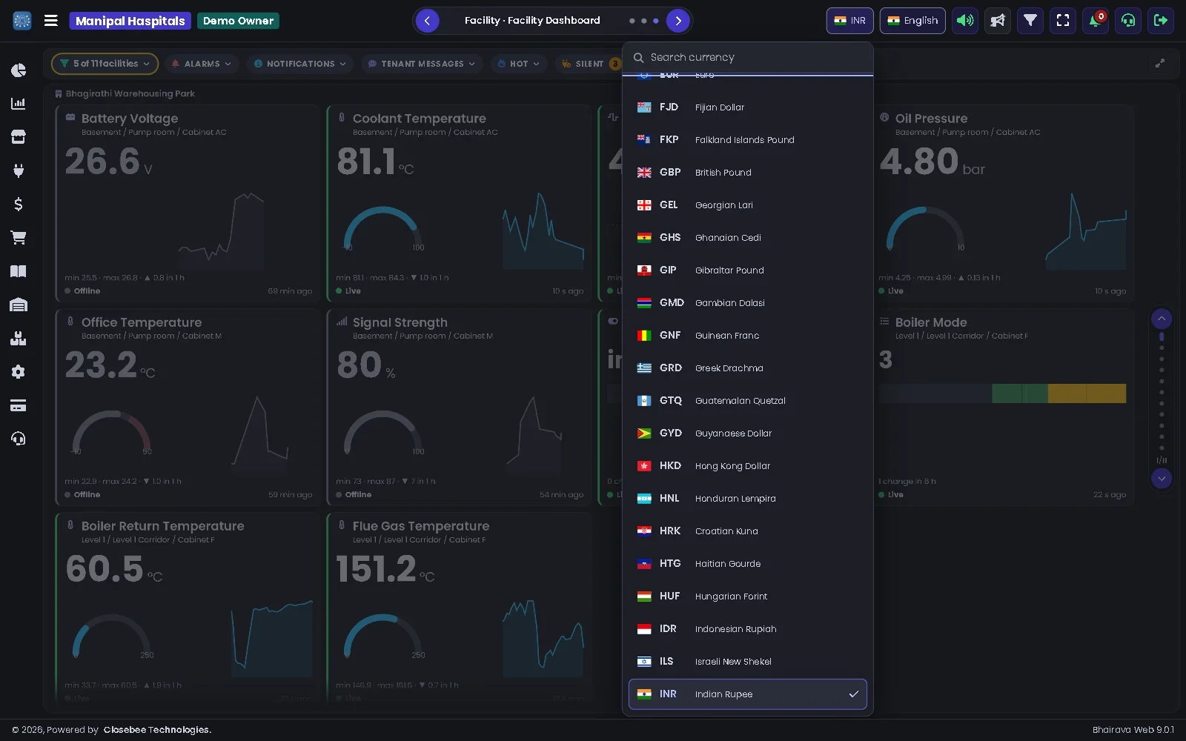Open the settings gear sidebar icon
Screen dimensions: 1186x741
pyautogui.click(x=19, y=372)
